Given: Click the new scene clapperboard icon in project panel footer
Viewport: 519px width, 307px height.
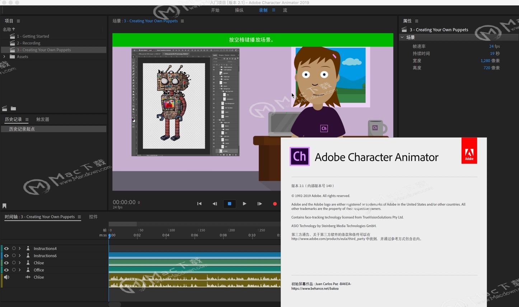Looking at the screenshot, I should tap(5, 108).
